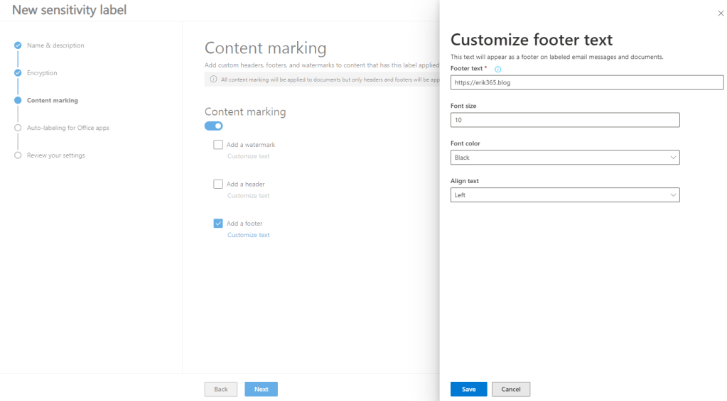Viewport: 727px width, 401px height.
Task: Uncheck the Add a footer checkbox
Action: pyautogui.click(x=218, y=224)
